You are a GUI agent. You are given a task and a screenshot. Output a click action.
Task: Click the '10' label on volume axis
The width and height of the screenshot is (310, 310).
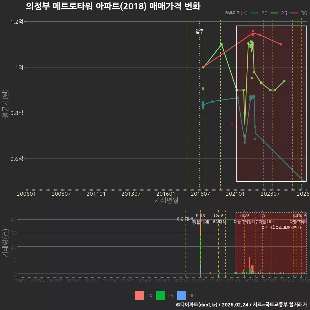click(14, 260)
